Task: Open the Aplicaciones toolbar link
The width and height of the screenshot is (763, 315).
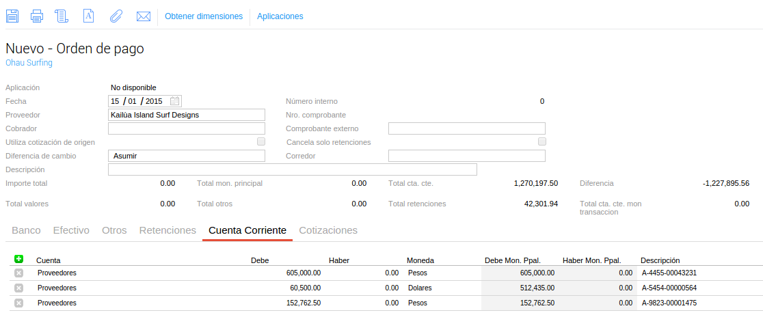Action: point(280,16)
